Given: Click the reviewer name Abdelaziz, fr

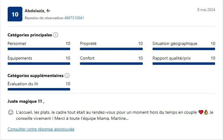Looking at the screenshot, I should [x=37, y=11].
